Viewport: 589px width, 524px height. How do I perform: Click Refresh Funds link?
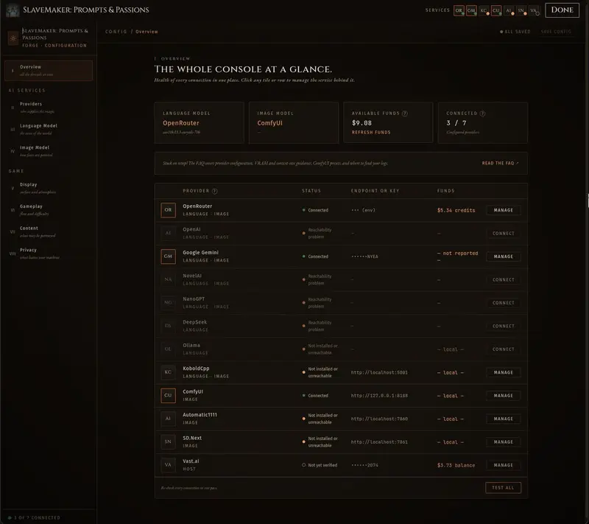pyautogui.click(x=371, y=133)
